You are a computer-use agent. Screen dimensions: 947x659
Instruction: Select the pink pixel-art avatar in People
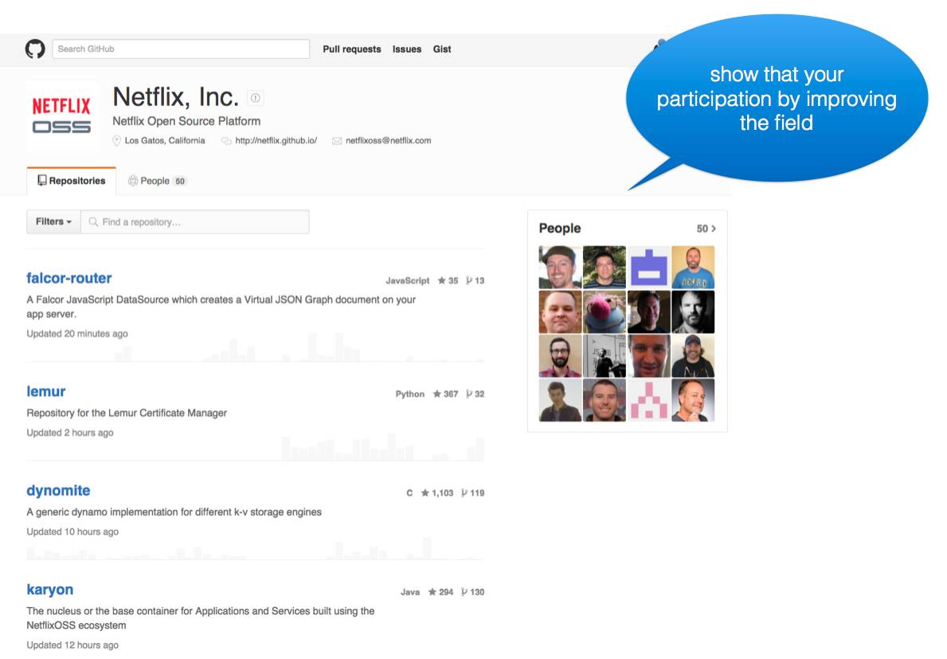tap(648, 400)
